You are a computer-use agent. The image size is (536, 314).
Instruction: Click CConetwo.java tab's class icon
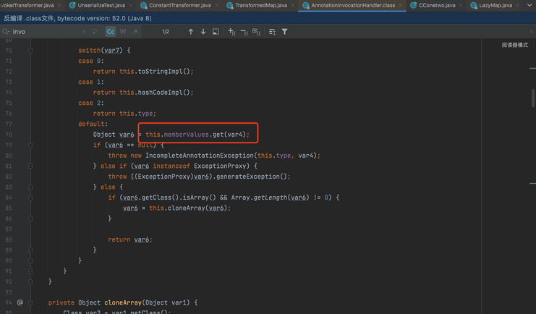coord(413,5)
